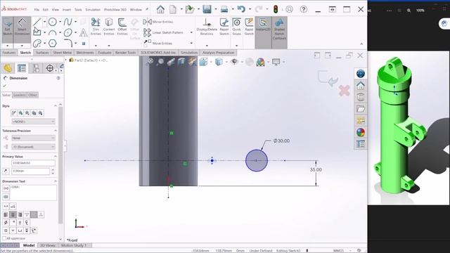Click the Rebuild traffic light icon
The width and height of the screenshot is (450, 253).
(276, 9)
